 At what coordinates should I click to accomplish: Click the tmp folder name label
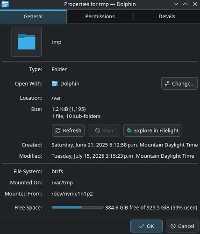57,42
